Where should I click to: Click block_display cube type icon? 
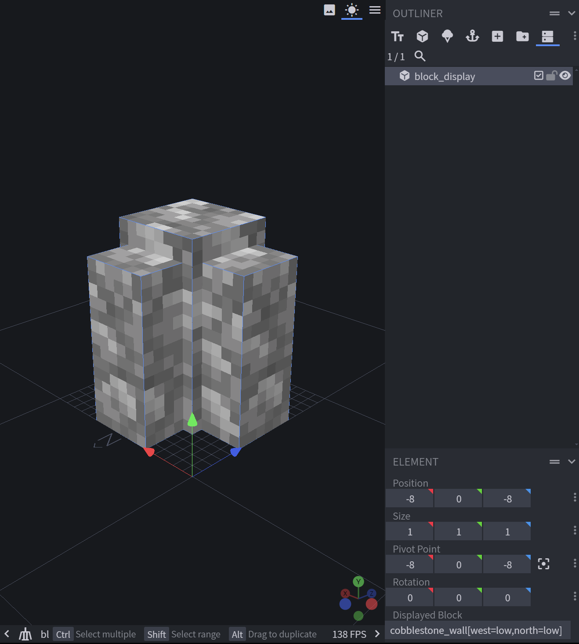coord(405,76)
